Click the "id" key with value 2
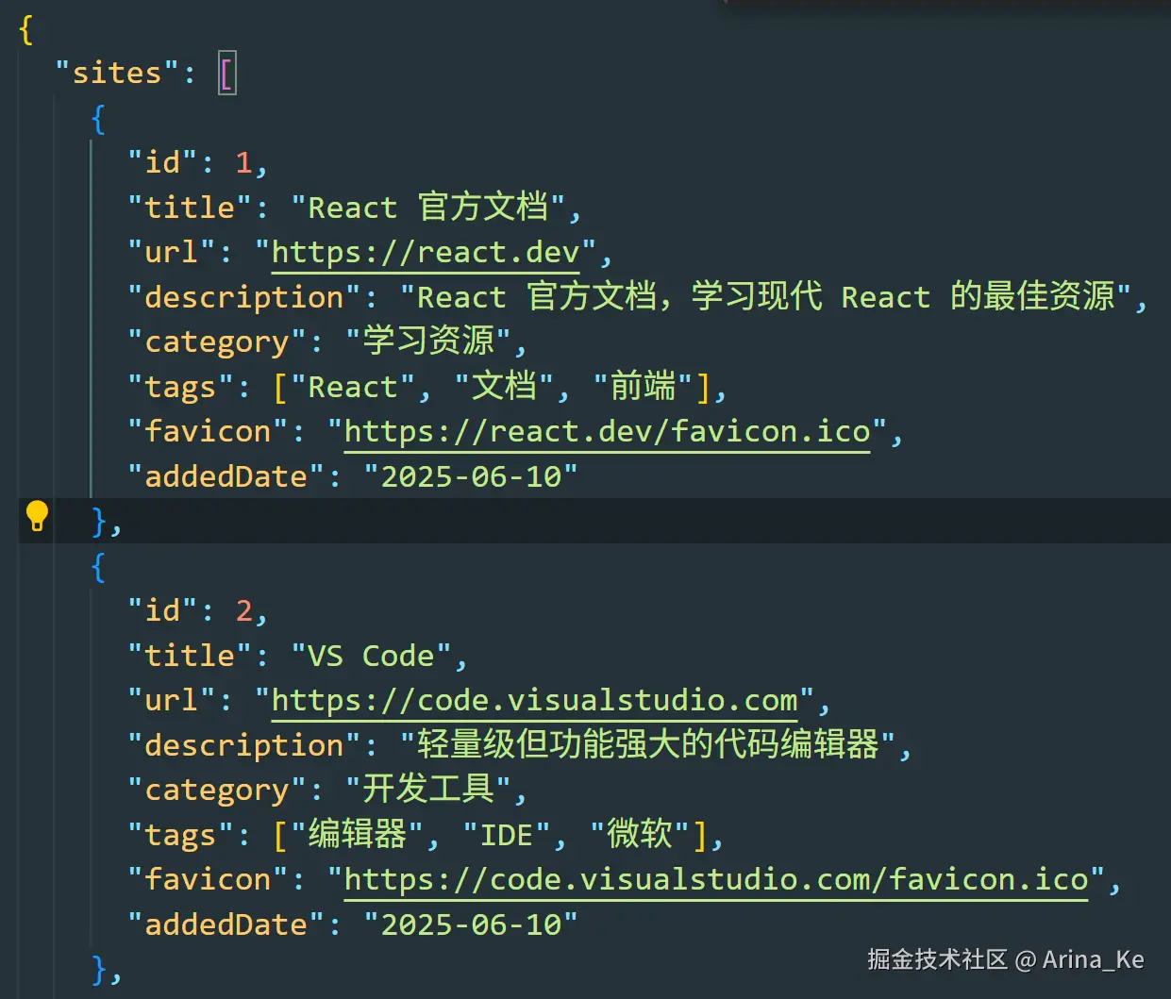1171x999 pixels. (162, 611)
